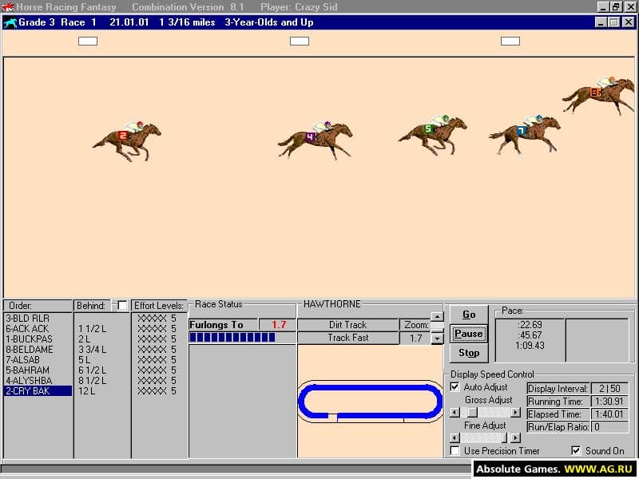639x479 pixels.
Task: Click the red horse icon in title bar
Action: (8, 7)
